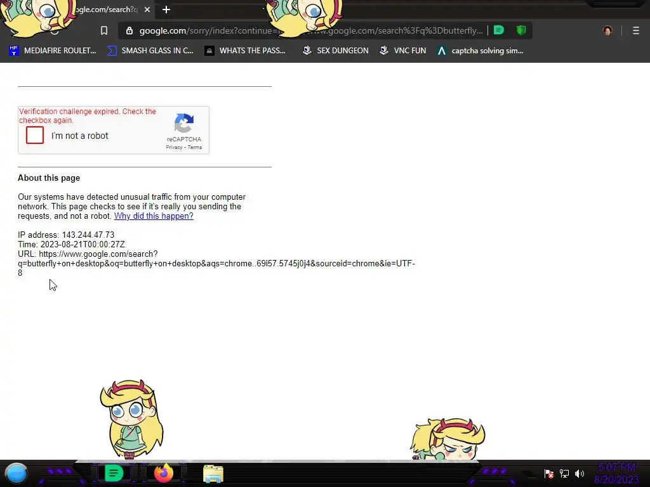Click the Time 2023-08-21T00:00:27Z text

click(x=71, y=244)
